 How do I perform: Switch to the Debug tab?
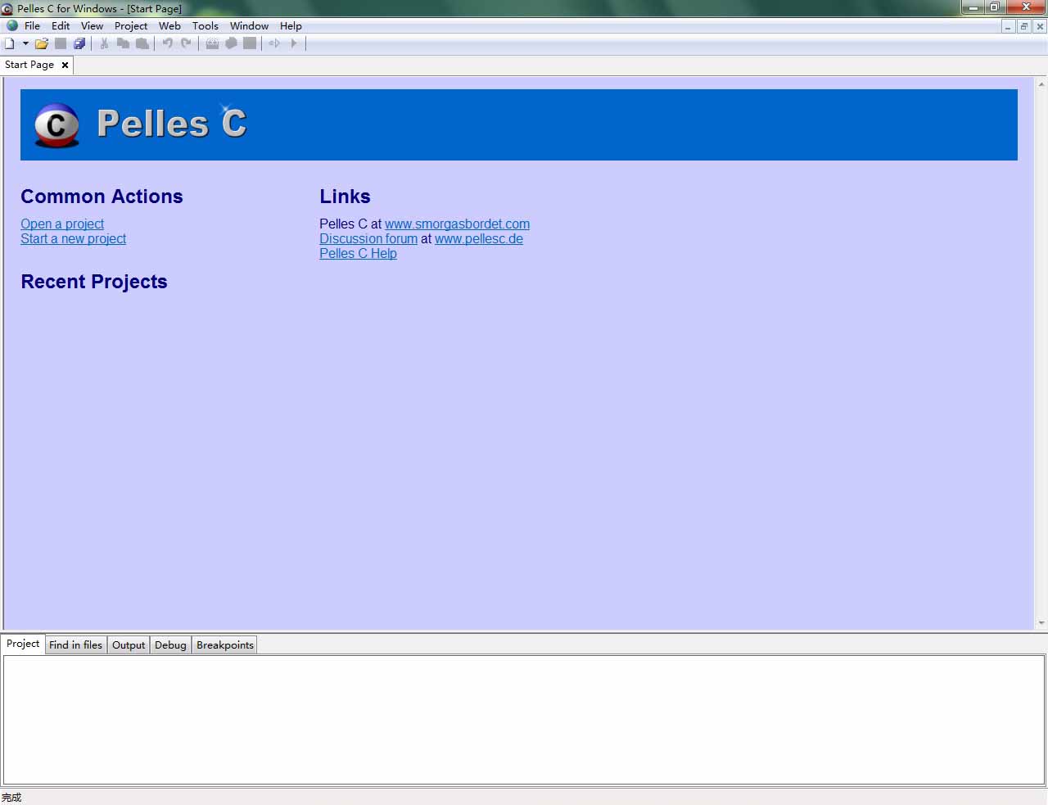coord(170,645)
